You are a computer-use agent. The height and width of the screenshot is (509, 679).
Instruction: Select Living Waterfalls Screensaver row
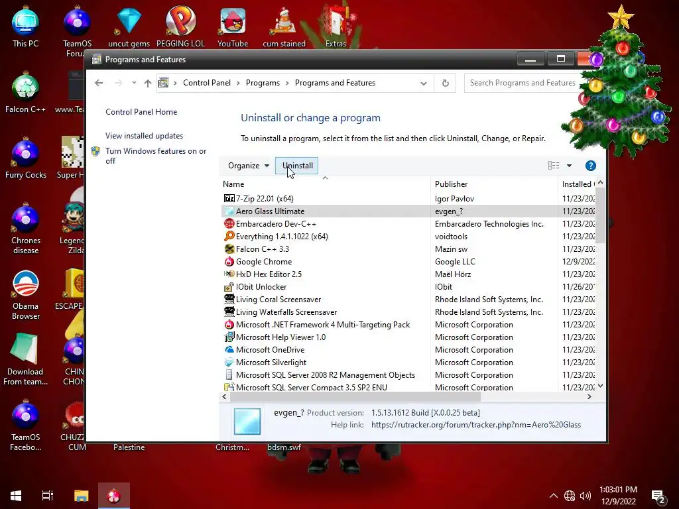tap(408, 311)
